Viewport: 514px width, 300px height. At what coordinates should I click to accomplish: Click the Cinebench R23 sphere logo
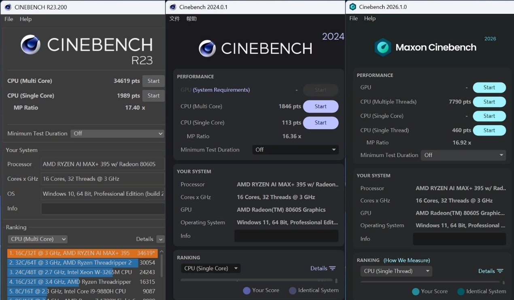point(31,44)
